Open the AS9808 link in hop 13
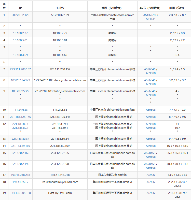The height and width of the screenshot is (200, 191). point(151,139)
